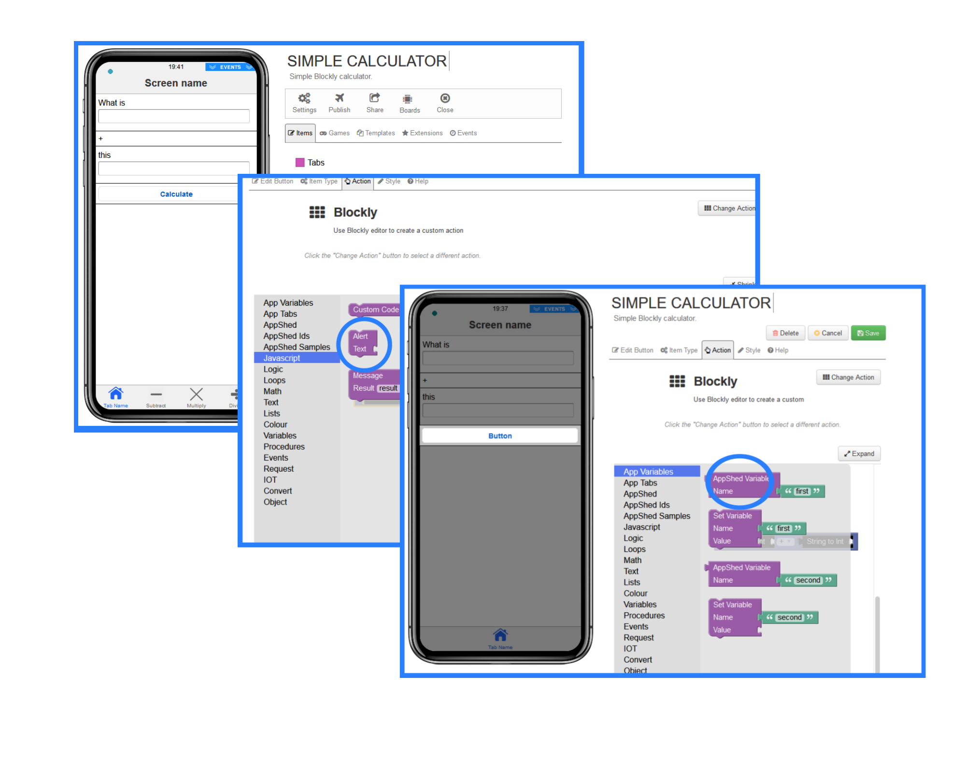Tap the Button on the front phone
This screenshot has width=979, height=760.
pyautogui.click(x=499, y=436)
